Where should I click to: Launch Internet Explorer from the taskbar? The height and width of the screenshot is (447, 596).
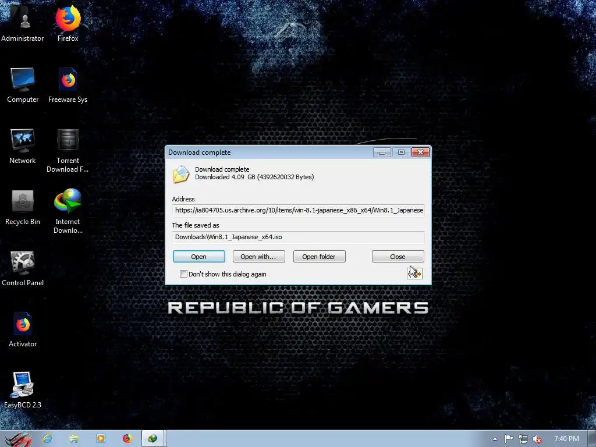47,439
